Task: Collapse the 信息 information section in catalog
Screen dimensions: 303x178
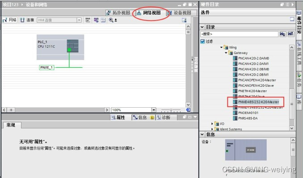Action: click(x=202, y=134)
